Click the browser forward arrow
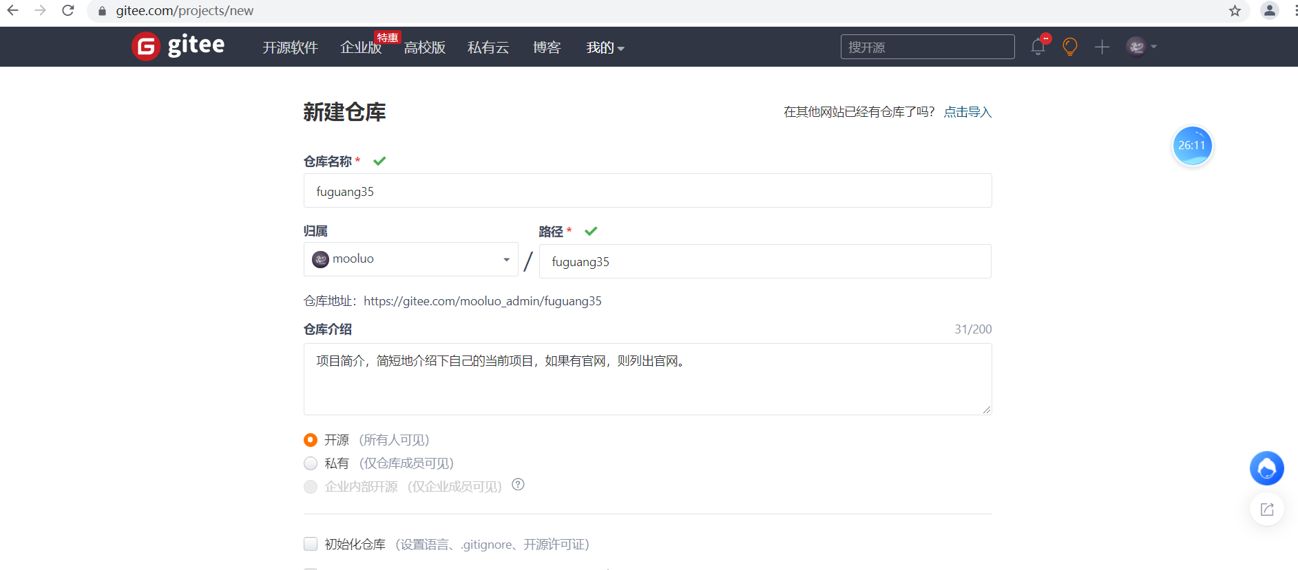This screenshot has width=1298, height=570. pyautogui.click(x=41, y=10)
